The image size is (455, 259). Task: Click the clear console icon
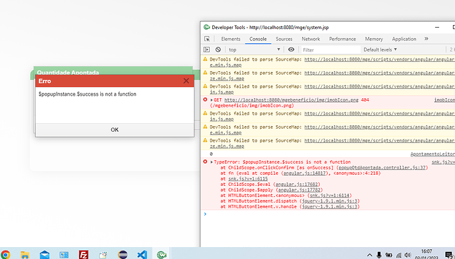tap(218, 49)
